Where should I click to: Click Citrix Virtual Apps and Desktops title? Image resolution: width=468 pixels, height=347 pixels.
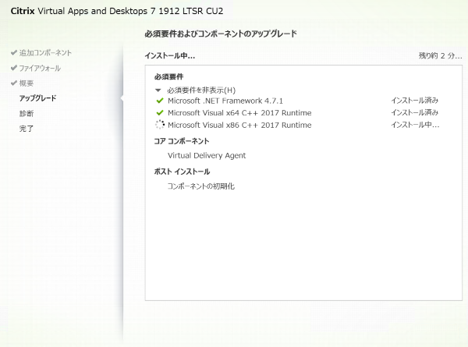tap(117, 11)
